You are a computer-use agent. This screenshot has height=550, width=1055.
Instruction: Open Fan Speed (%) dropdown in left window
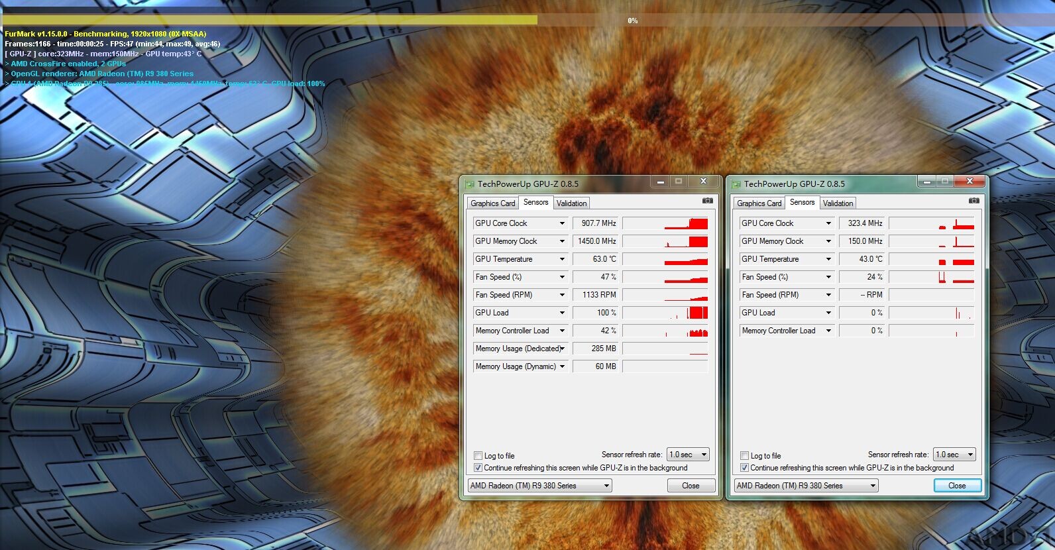(562, 277)
